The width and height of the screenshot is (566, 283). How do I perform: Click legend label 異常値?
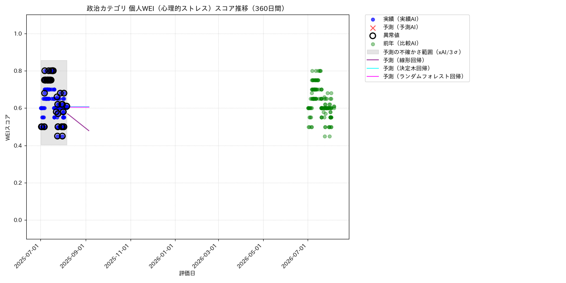[391, 35]
